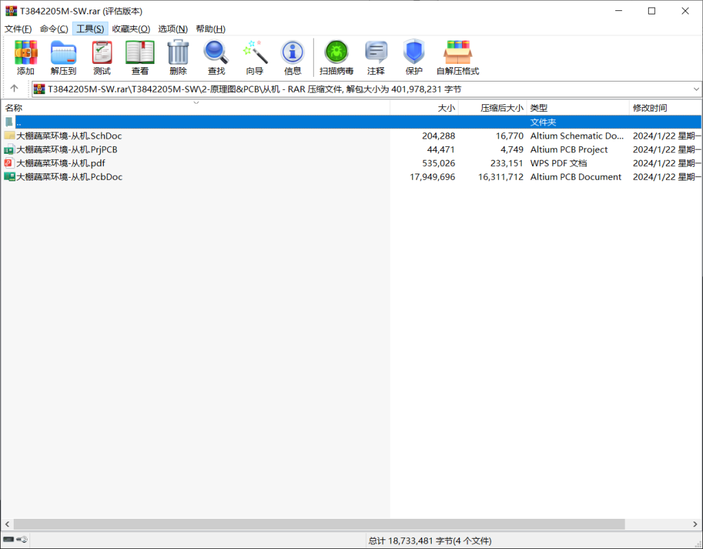Show archive 信息 (Info) icon
The image size is (703, 549).
[x=292, y=57]
